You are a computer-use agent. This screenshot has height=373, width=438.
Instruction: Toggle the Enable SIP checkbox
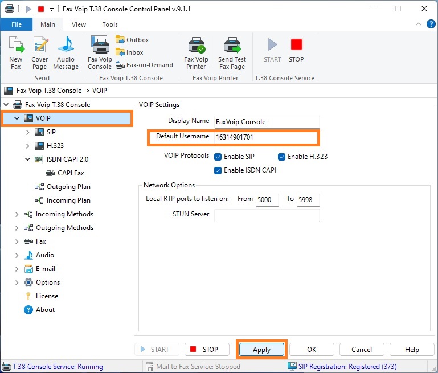tap(218, 157)
